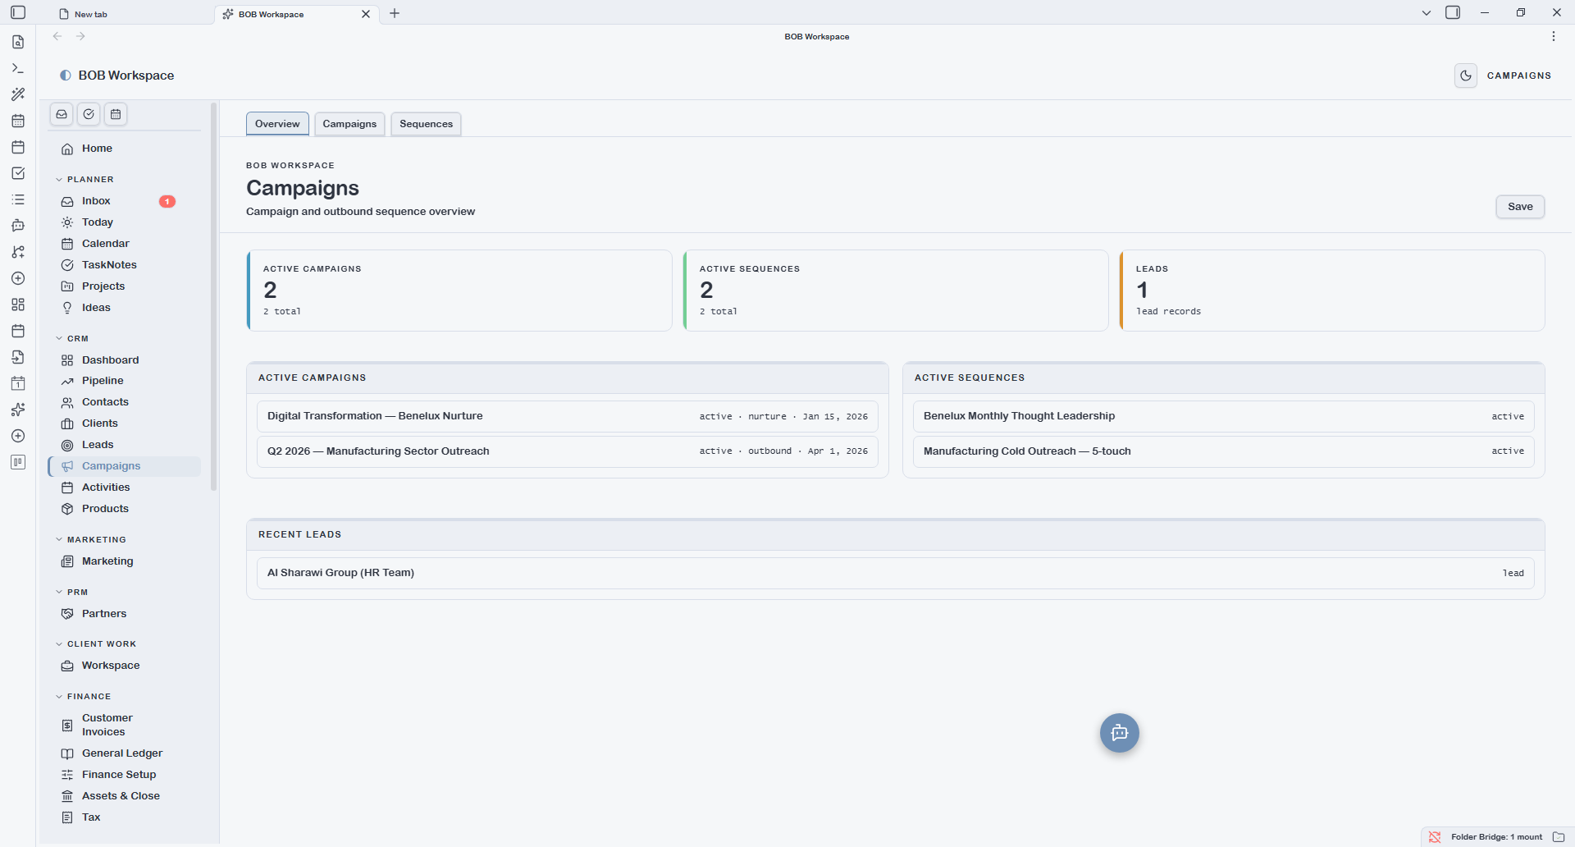Screen dimensions: 1575x847
Task: Click the checkbox task icon in ribbon
Action: tap(18, 173)
